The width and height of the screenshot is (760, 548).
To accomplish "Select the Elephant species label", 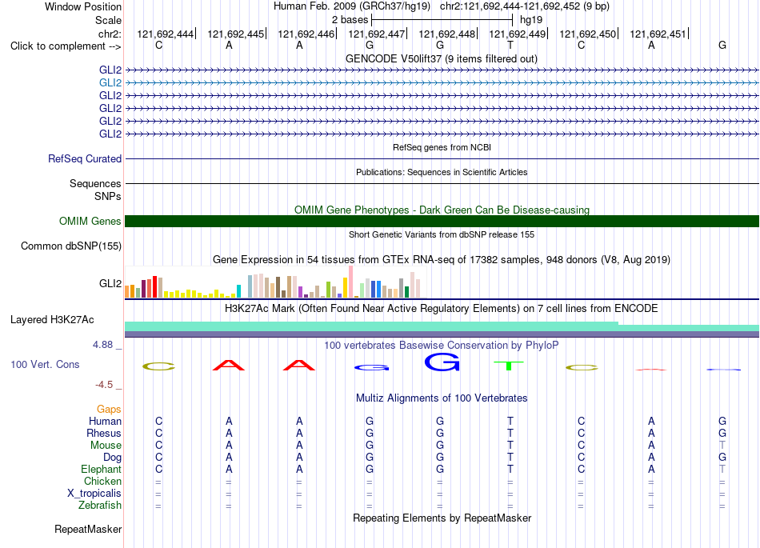I will pyautogui.click(x=101, y=469).
